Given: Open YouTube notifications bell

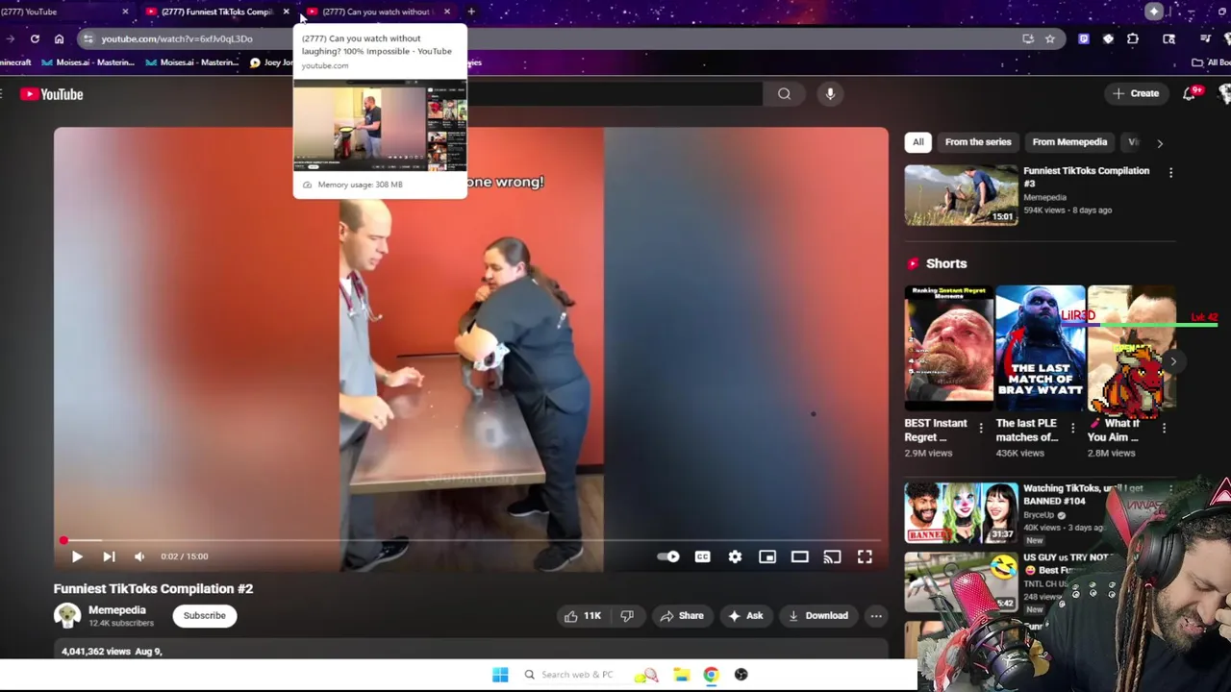Looking at the screenshot, I should (1191, 93).
